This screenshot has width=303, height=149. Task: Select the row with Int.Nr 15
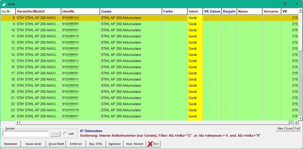pos(149,61)
